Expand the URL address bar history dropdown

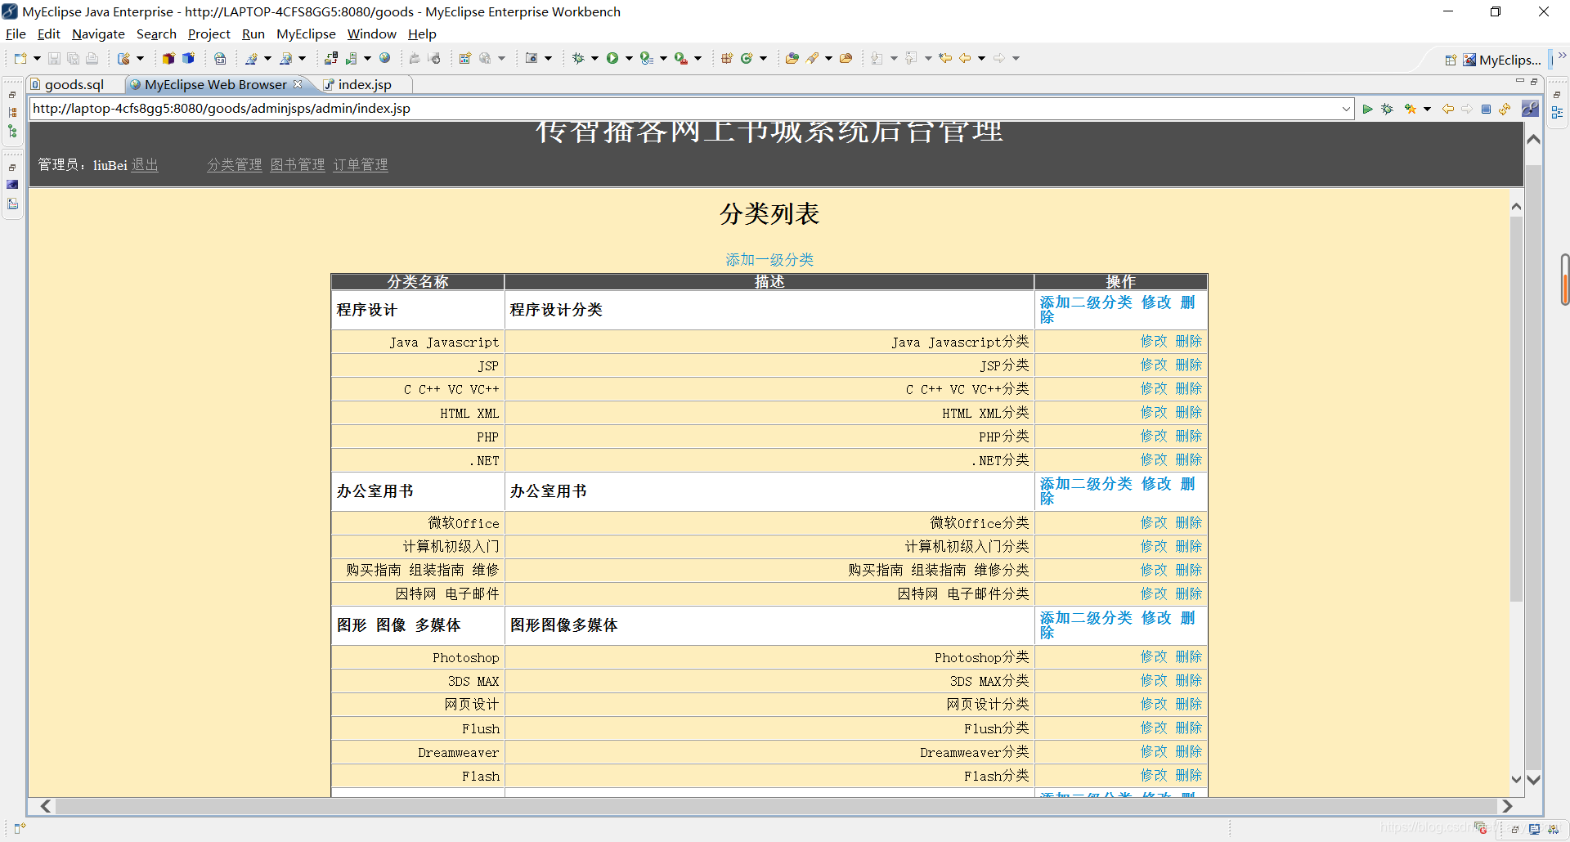click(1347, 108)
